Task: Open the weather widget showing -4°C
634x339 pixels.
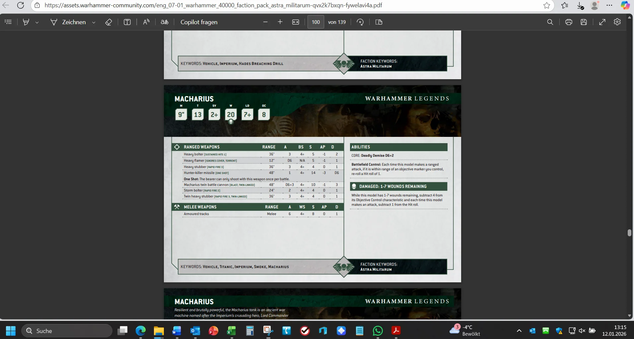Action: (x=465, y=330)
